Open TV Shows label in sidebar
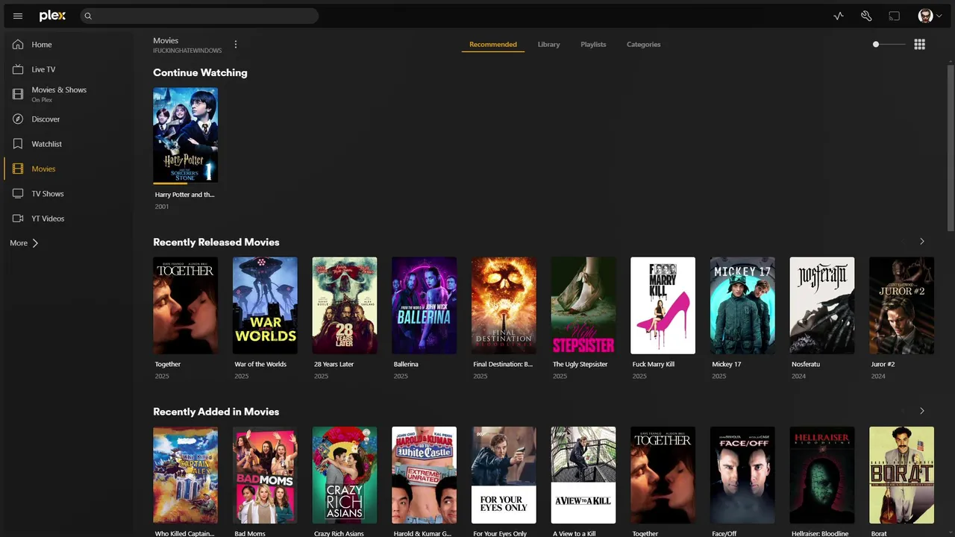Viewport: 955px width, 537px height. [x=48, y=194]
